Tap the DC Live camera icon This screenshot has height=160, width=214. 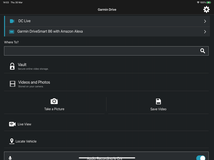click(x=12, y=21)
